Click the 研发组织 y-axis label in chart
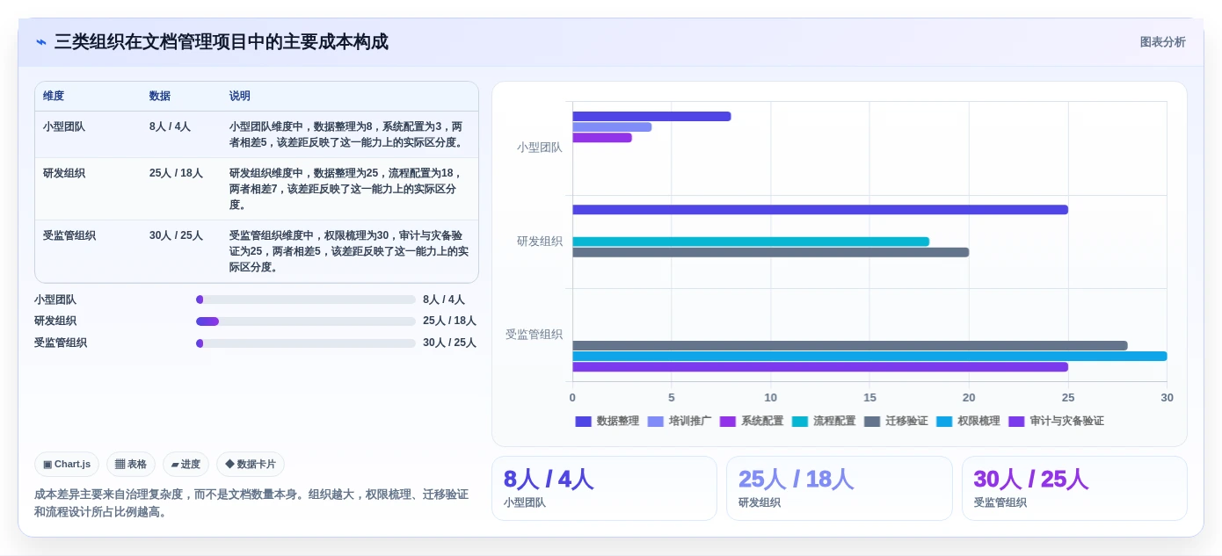Viewport: 1222px width, 556px height. click(539, 241)
